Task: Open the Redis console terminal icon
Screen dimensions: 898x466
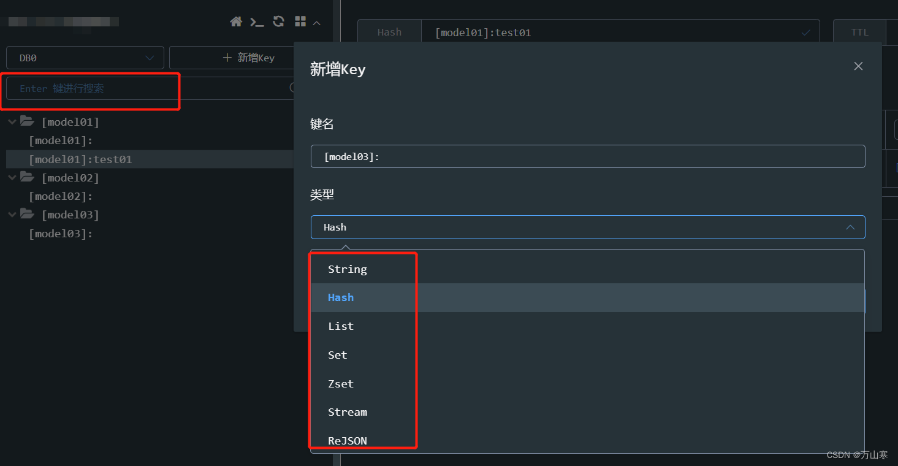Action: point(257,22)
